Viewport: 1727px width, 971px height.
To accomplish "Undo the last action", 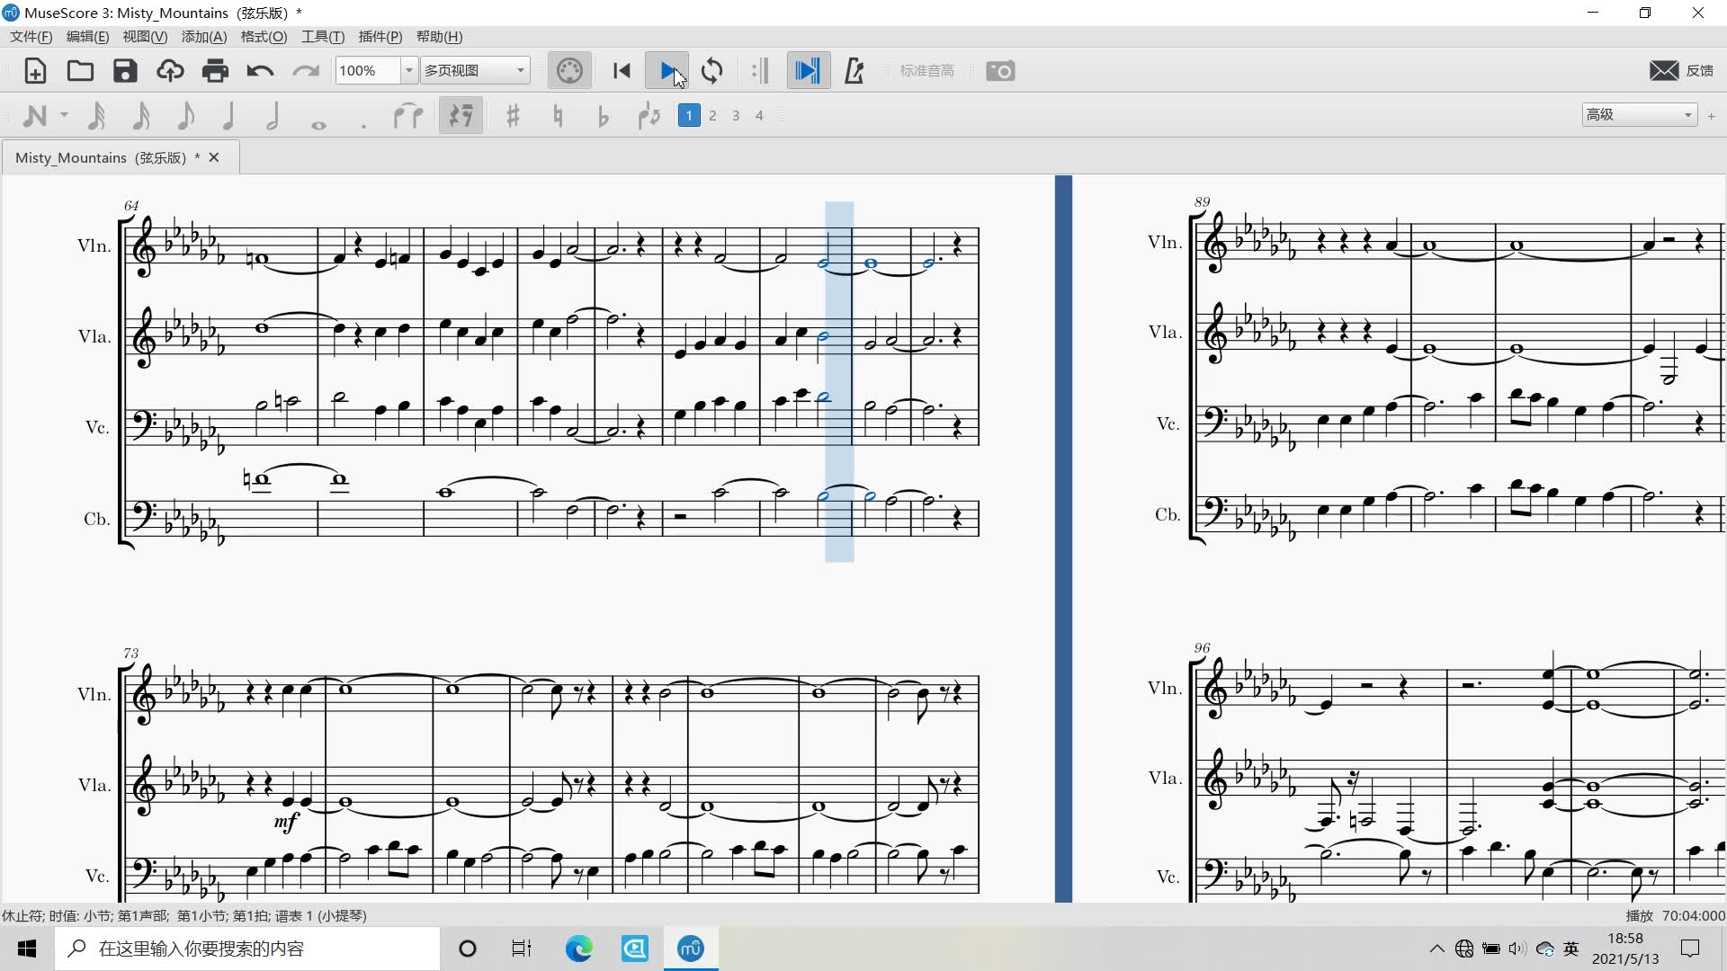I will coord(260,71).
